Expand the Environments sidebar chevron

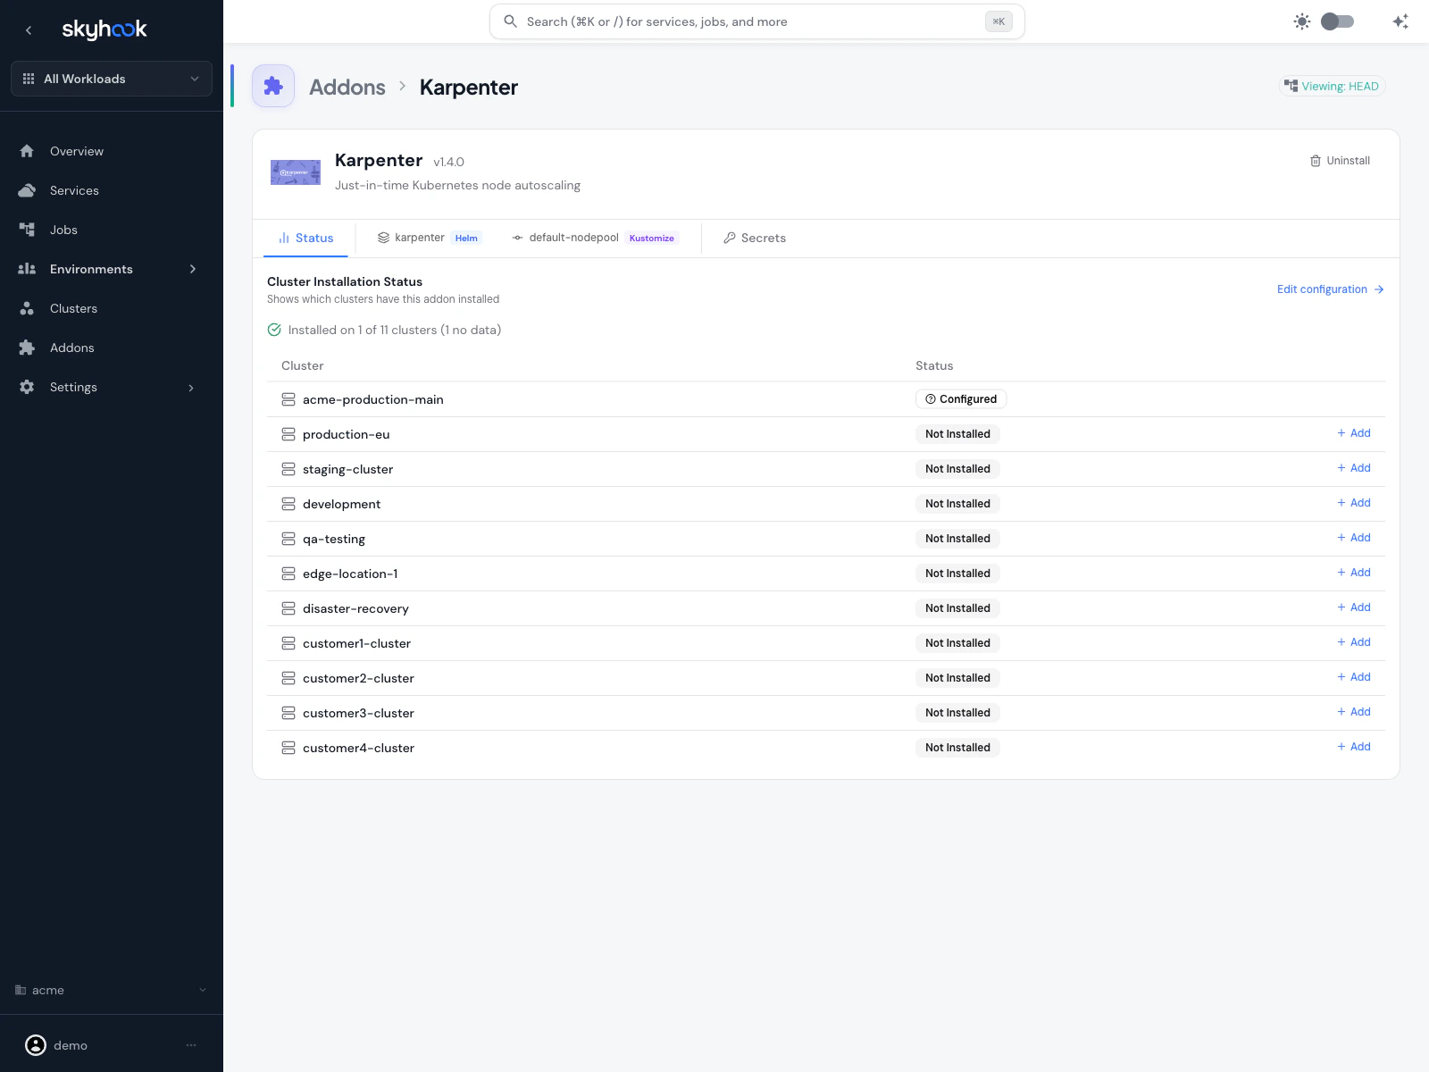point(193,269)
